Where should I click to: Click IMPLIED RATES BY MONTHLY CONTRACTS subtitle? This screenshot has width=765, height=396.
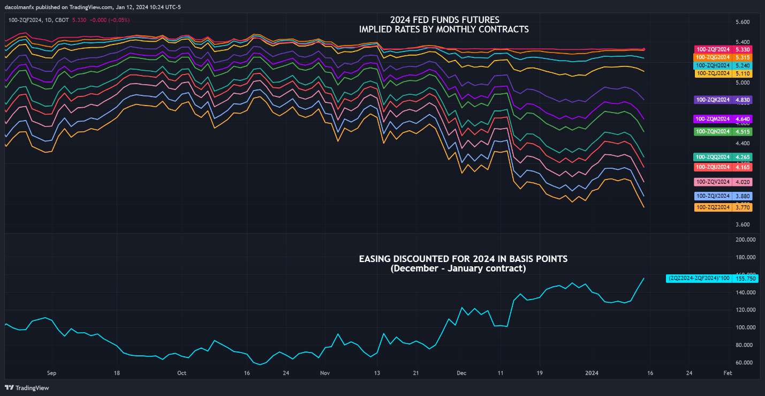(x=444, y=29)
